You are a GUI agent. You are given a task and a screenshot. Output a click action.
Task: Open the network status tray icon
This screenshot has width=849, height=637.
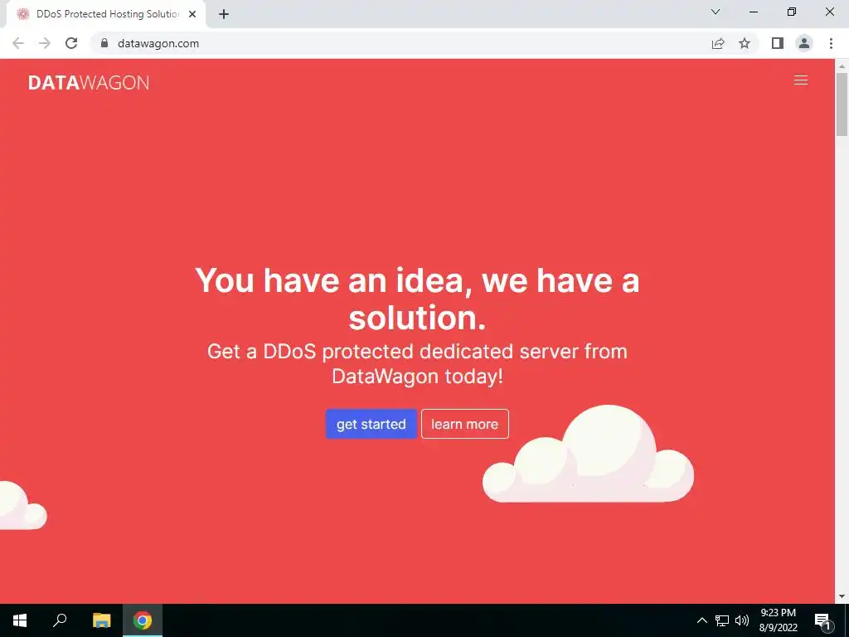722,620
